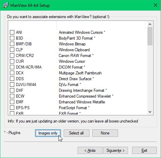Click the None button
The width and height of the screenshot is (161, 158).
(x=105, y=133)
